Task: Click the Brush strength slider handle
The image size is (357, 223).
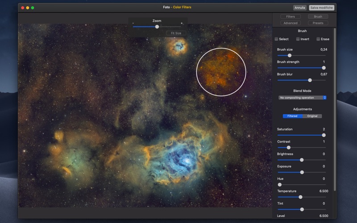Action: 324,68
